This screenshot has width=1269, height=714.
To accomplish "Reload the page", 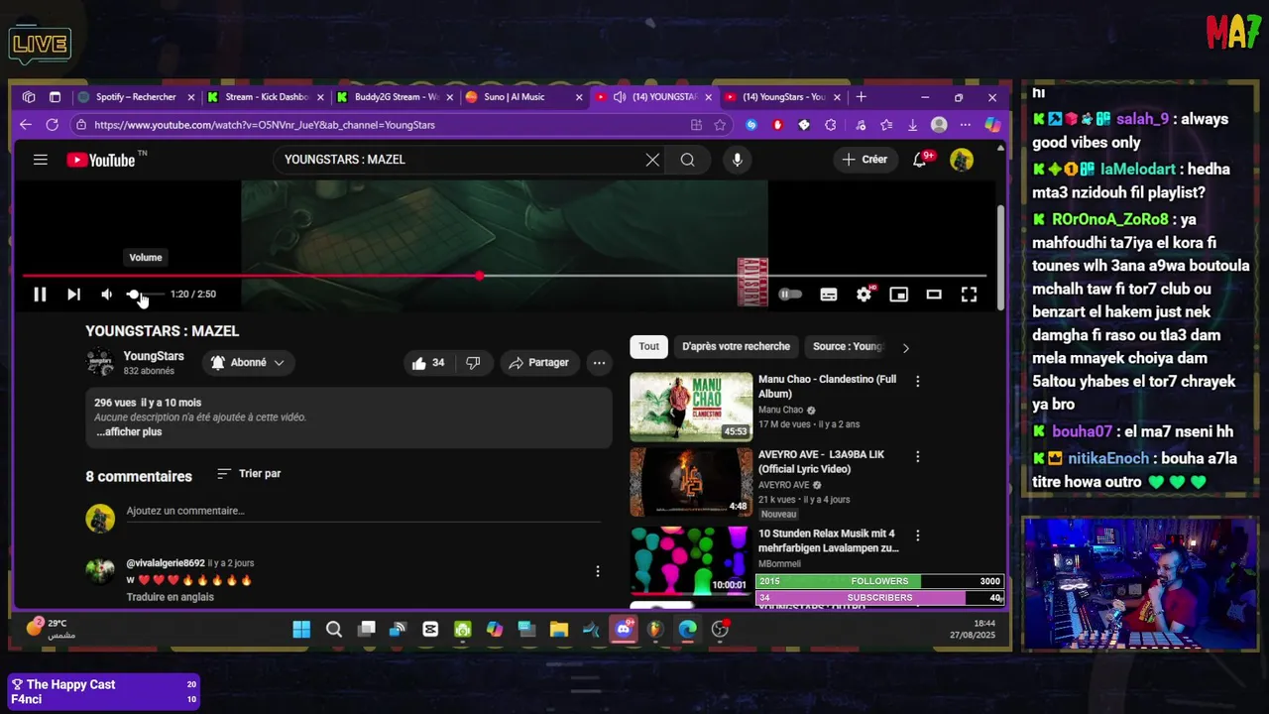I will click(52, 125).
